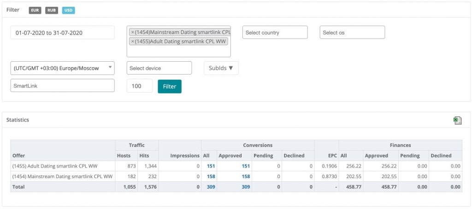Open the Europe/Moscow timezone dropdown
The height and width of the screenshot is (209, 472).
point(62,68)
